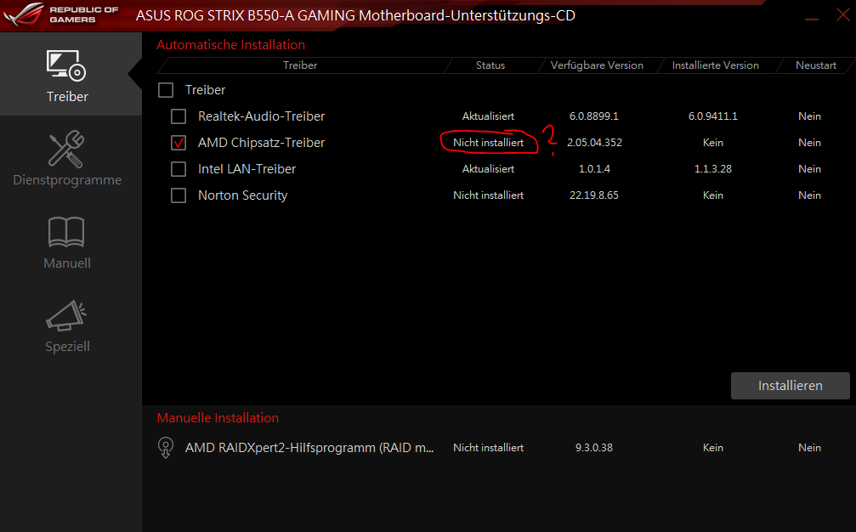856x532 pixels.
Task: Select the AMD Chipsatz-Treiber row name
Action: [x=261, y=143]
